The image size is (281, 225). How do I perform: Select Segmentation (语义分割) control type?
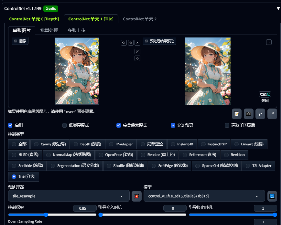pyautogui.click(x=75, y=166)
